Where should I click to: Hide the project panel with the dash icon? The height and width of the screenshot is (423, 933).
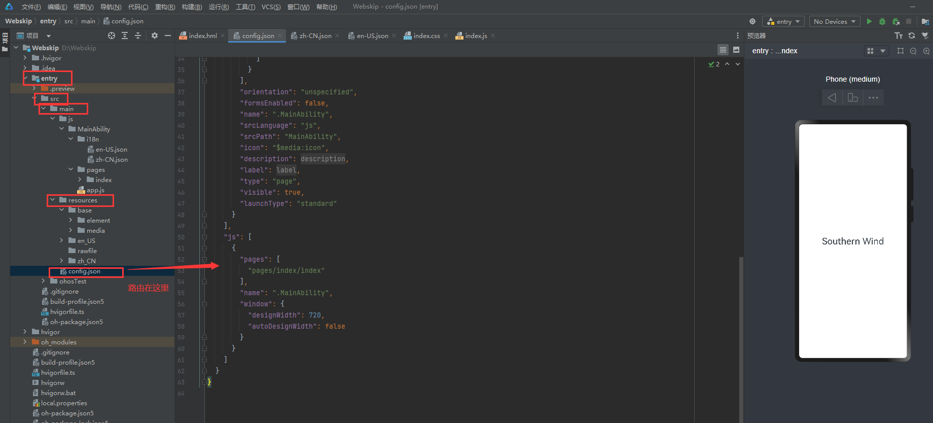coord(168,36)
